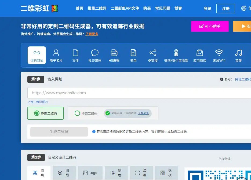Click the blue info icon beside 若需追踪扫描数据

(x=94, y=132)
